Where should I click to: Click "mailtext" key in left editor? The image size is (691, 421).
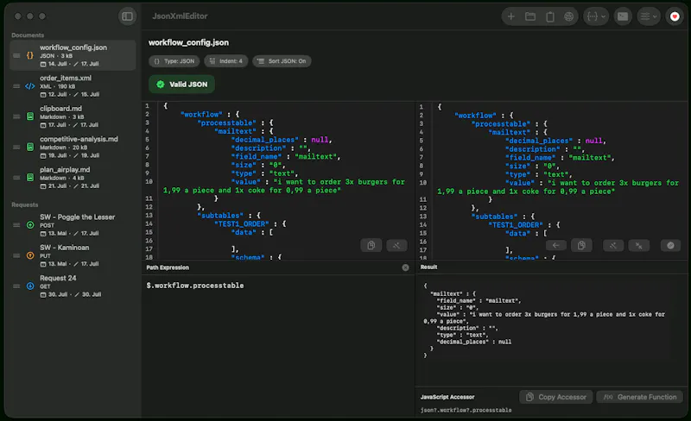pos(235,131)
